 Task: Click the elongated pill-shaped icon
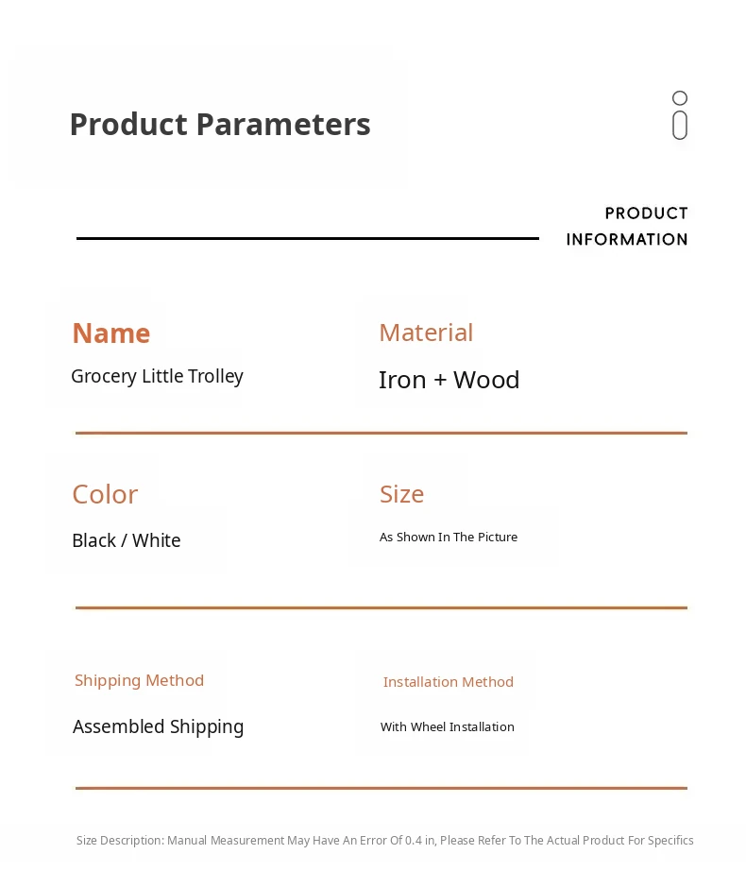pyautogui.click(x=680, y=126)
